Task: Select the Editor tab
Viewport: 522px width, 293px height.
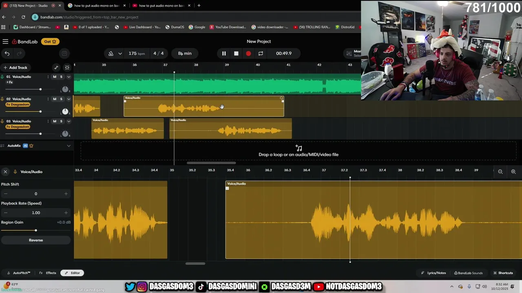Action: coord(72,273)
